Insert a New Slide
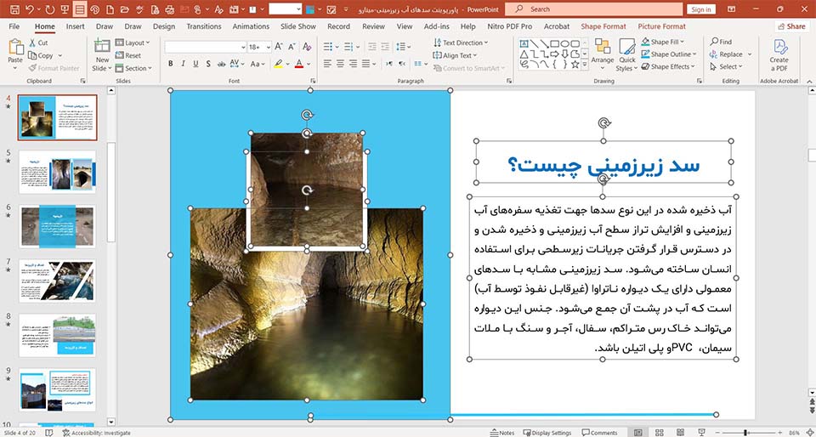 coord(101,54)
